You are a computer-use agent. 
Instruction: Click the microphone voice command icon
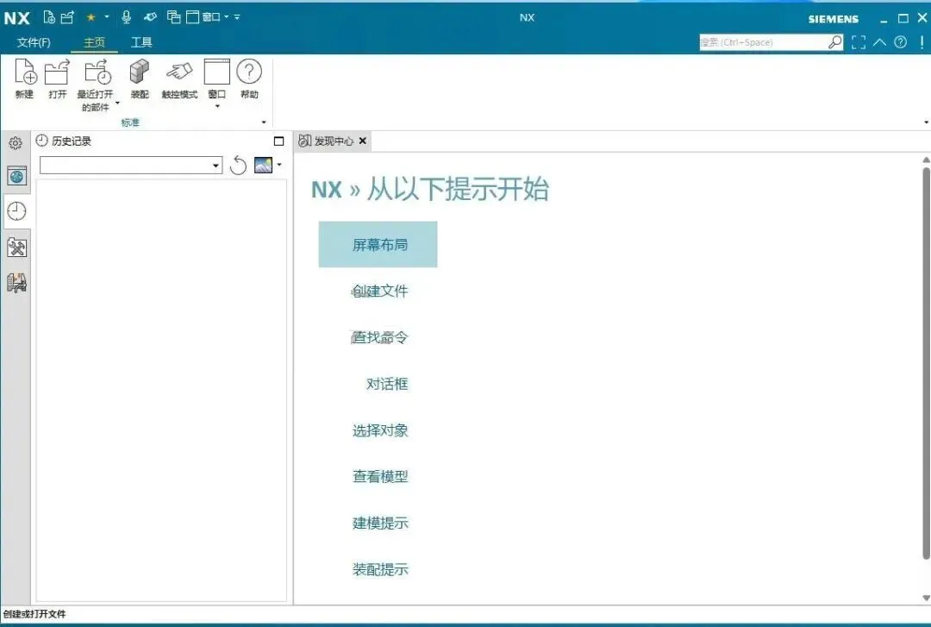(126, 17)
